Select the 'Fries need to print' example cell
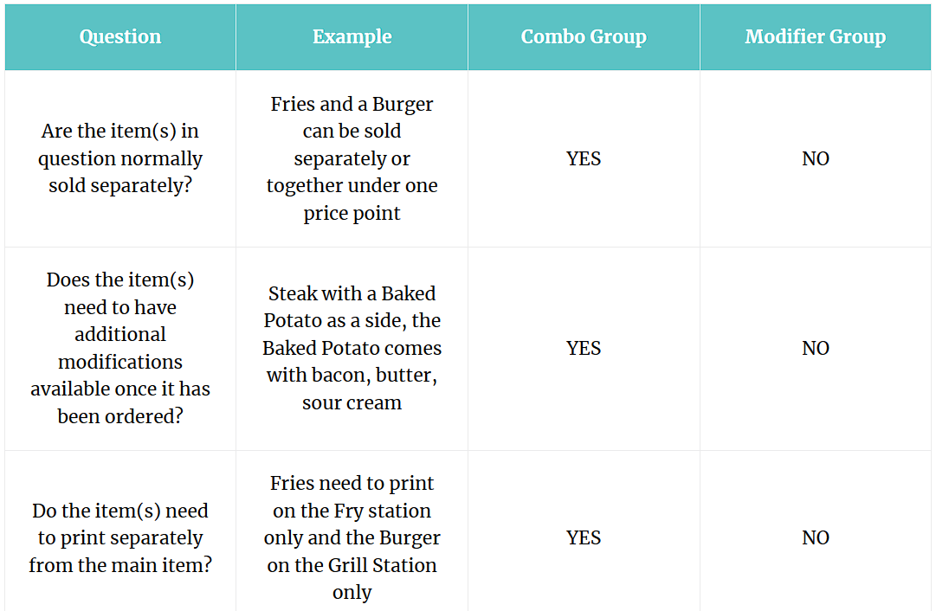The width and height of the screenshot is (936, 611). coord(352,537)
